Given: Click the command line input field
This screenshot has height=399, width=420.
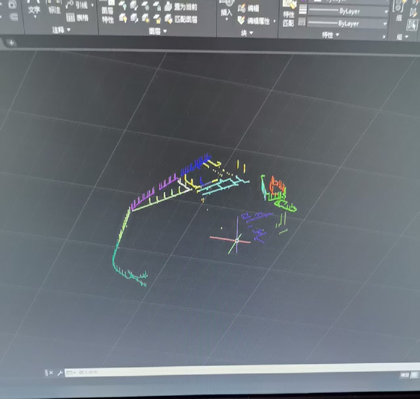Looking at the screenshot, I should tap(210, 372).
